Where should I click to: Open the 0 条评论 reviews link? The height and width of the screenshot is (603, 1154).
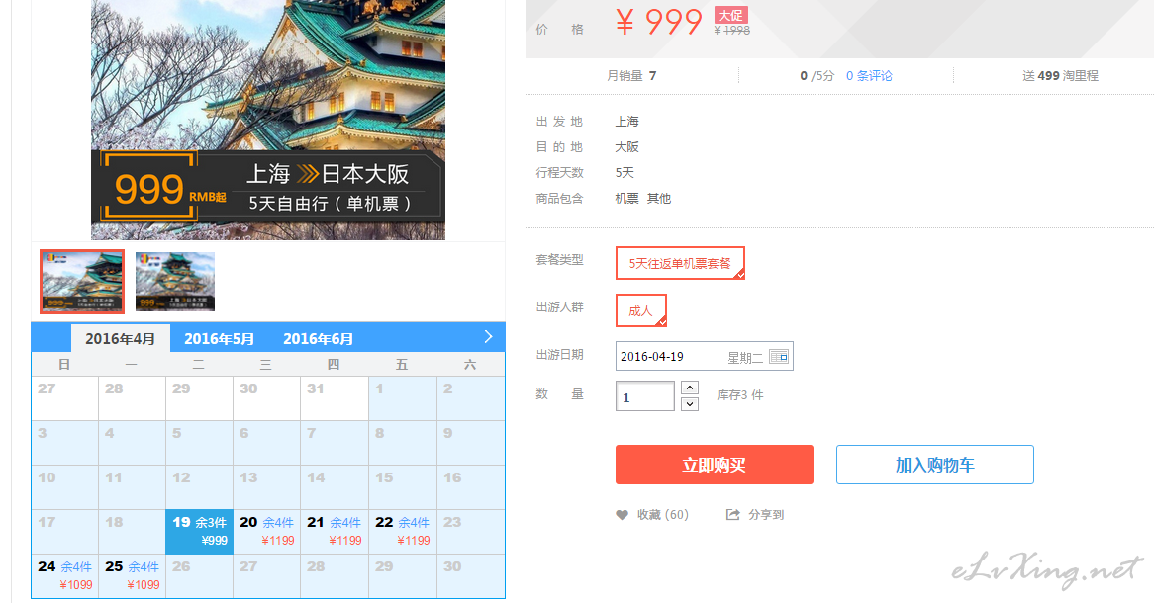[868, 76]
